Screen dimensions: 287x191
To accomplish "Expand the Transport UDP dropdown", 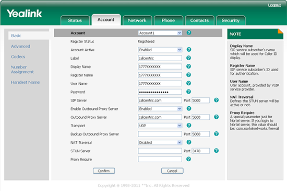I will [160, 126].
